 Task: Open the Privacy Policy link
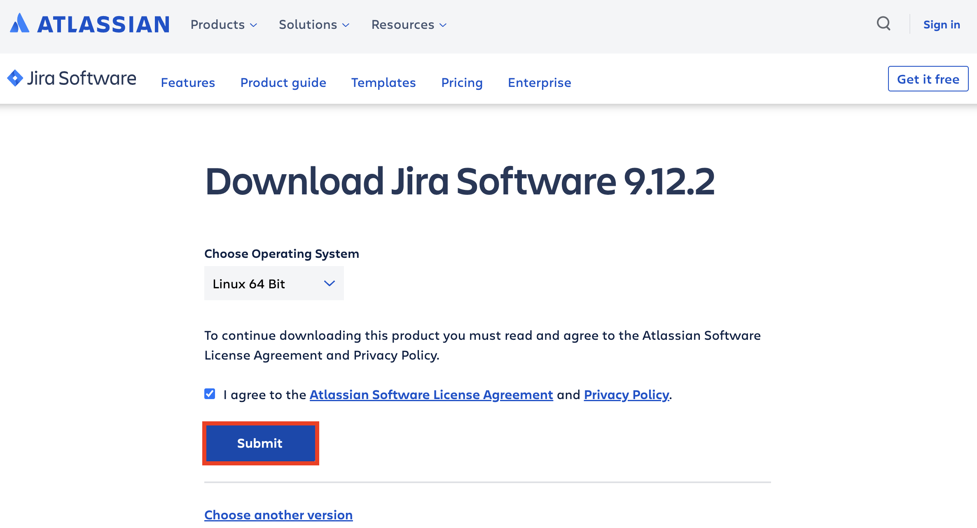coord(626,395)
